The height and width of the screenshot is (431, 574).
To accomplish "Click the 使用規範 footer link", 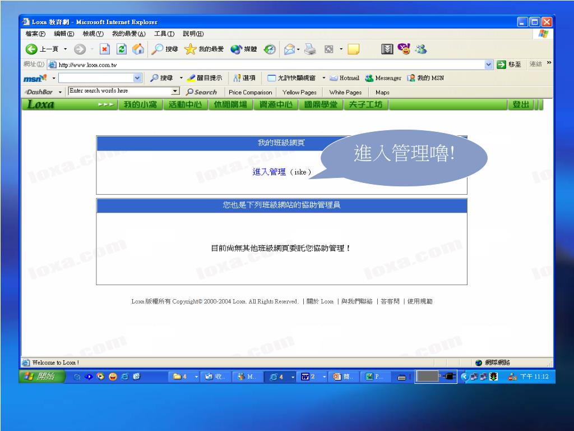I will click(420, 301).
